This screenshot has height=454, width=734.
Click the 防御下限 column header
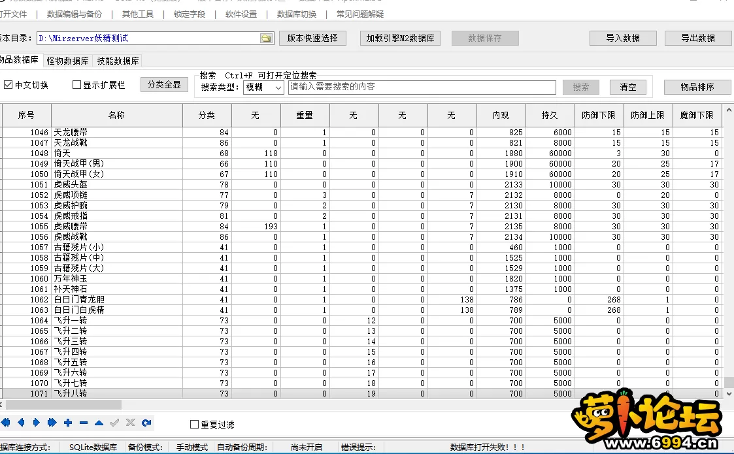[x=599, y=115]
